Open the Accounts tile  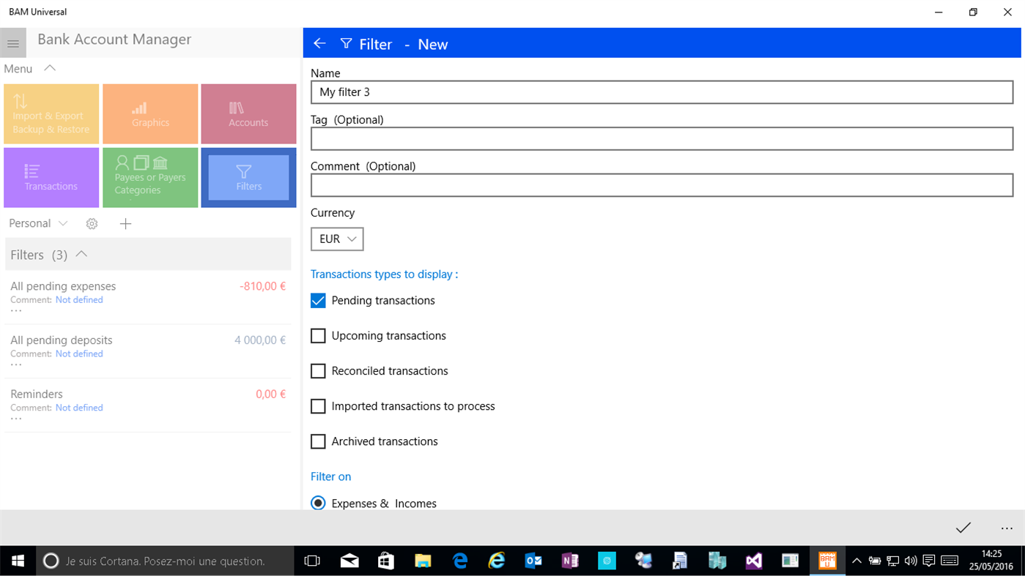click(248, 113)
